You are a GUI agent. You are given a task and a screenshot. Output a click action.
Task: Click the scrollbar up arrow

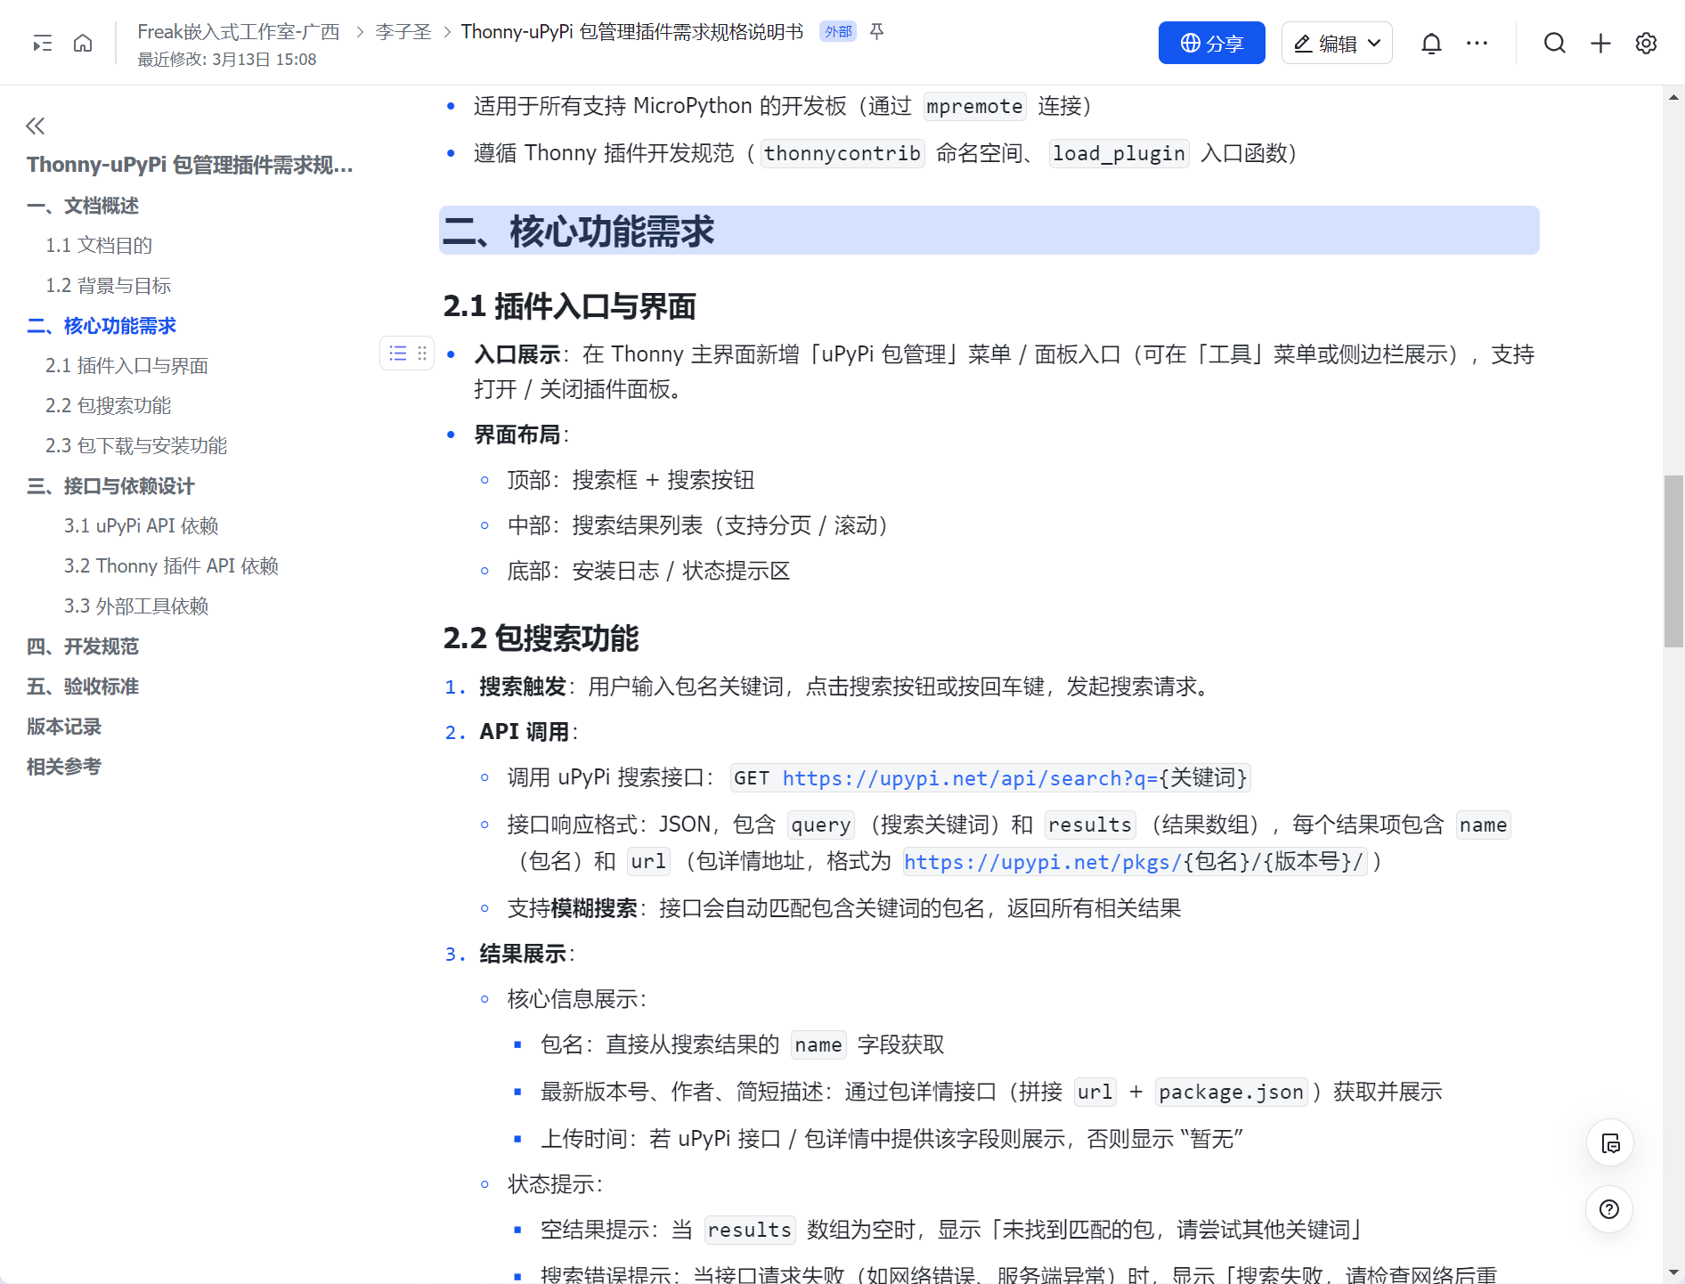(x=1673, y=97)
